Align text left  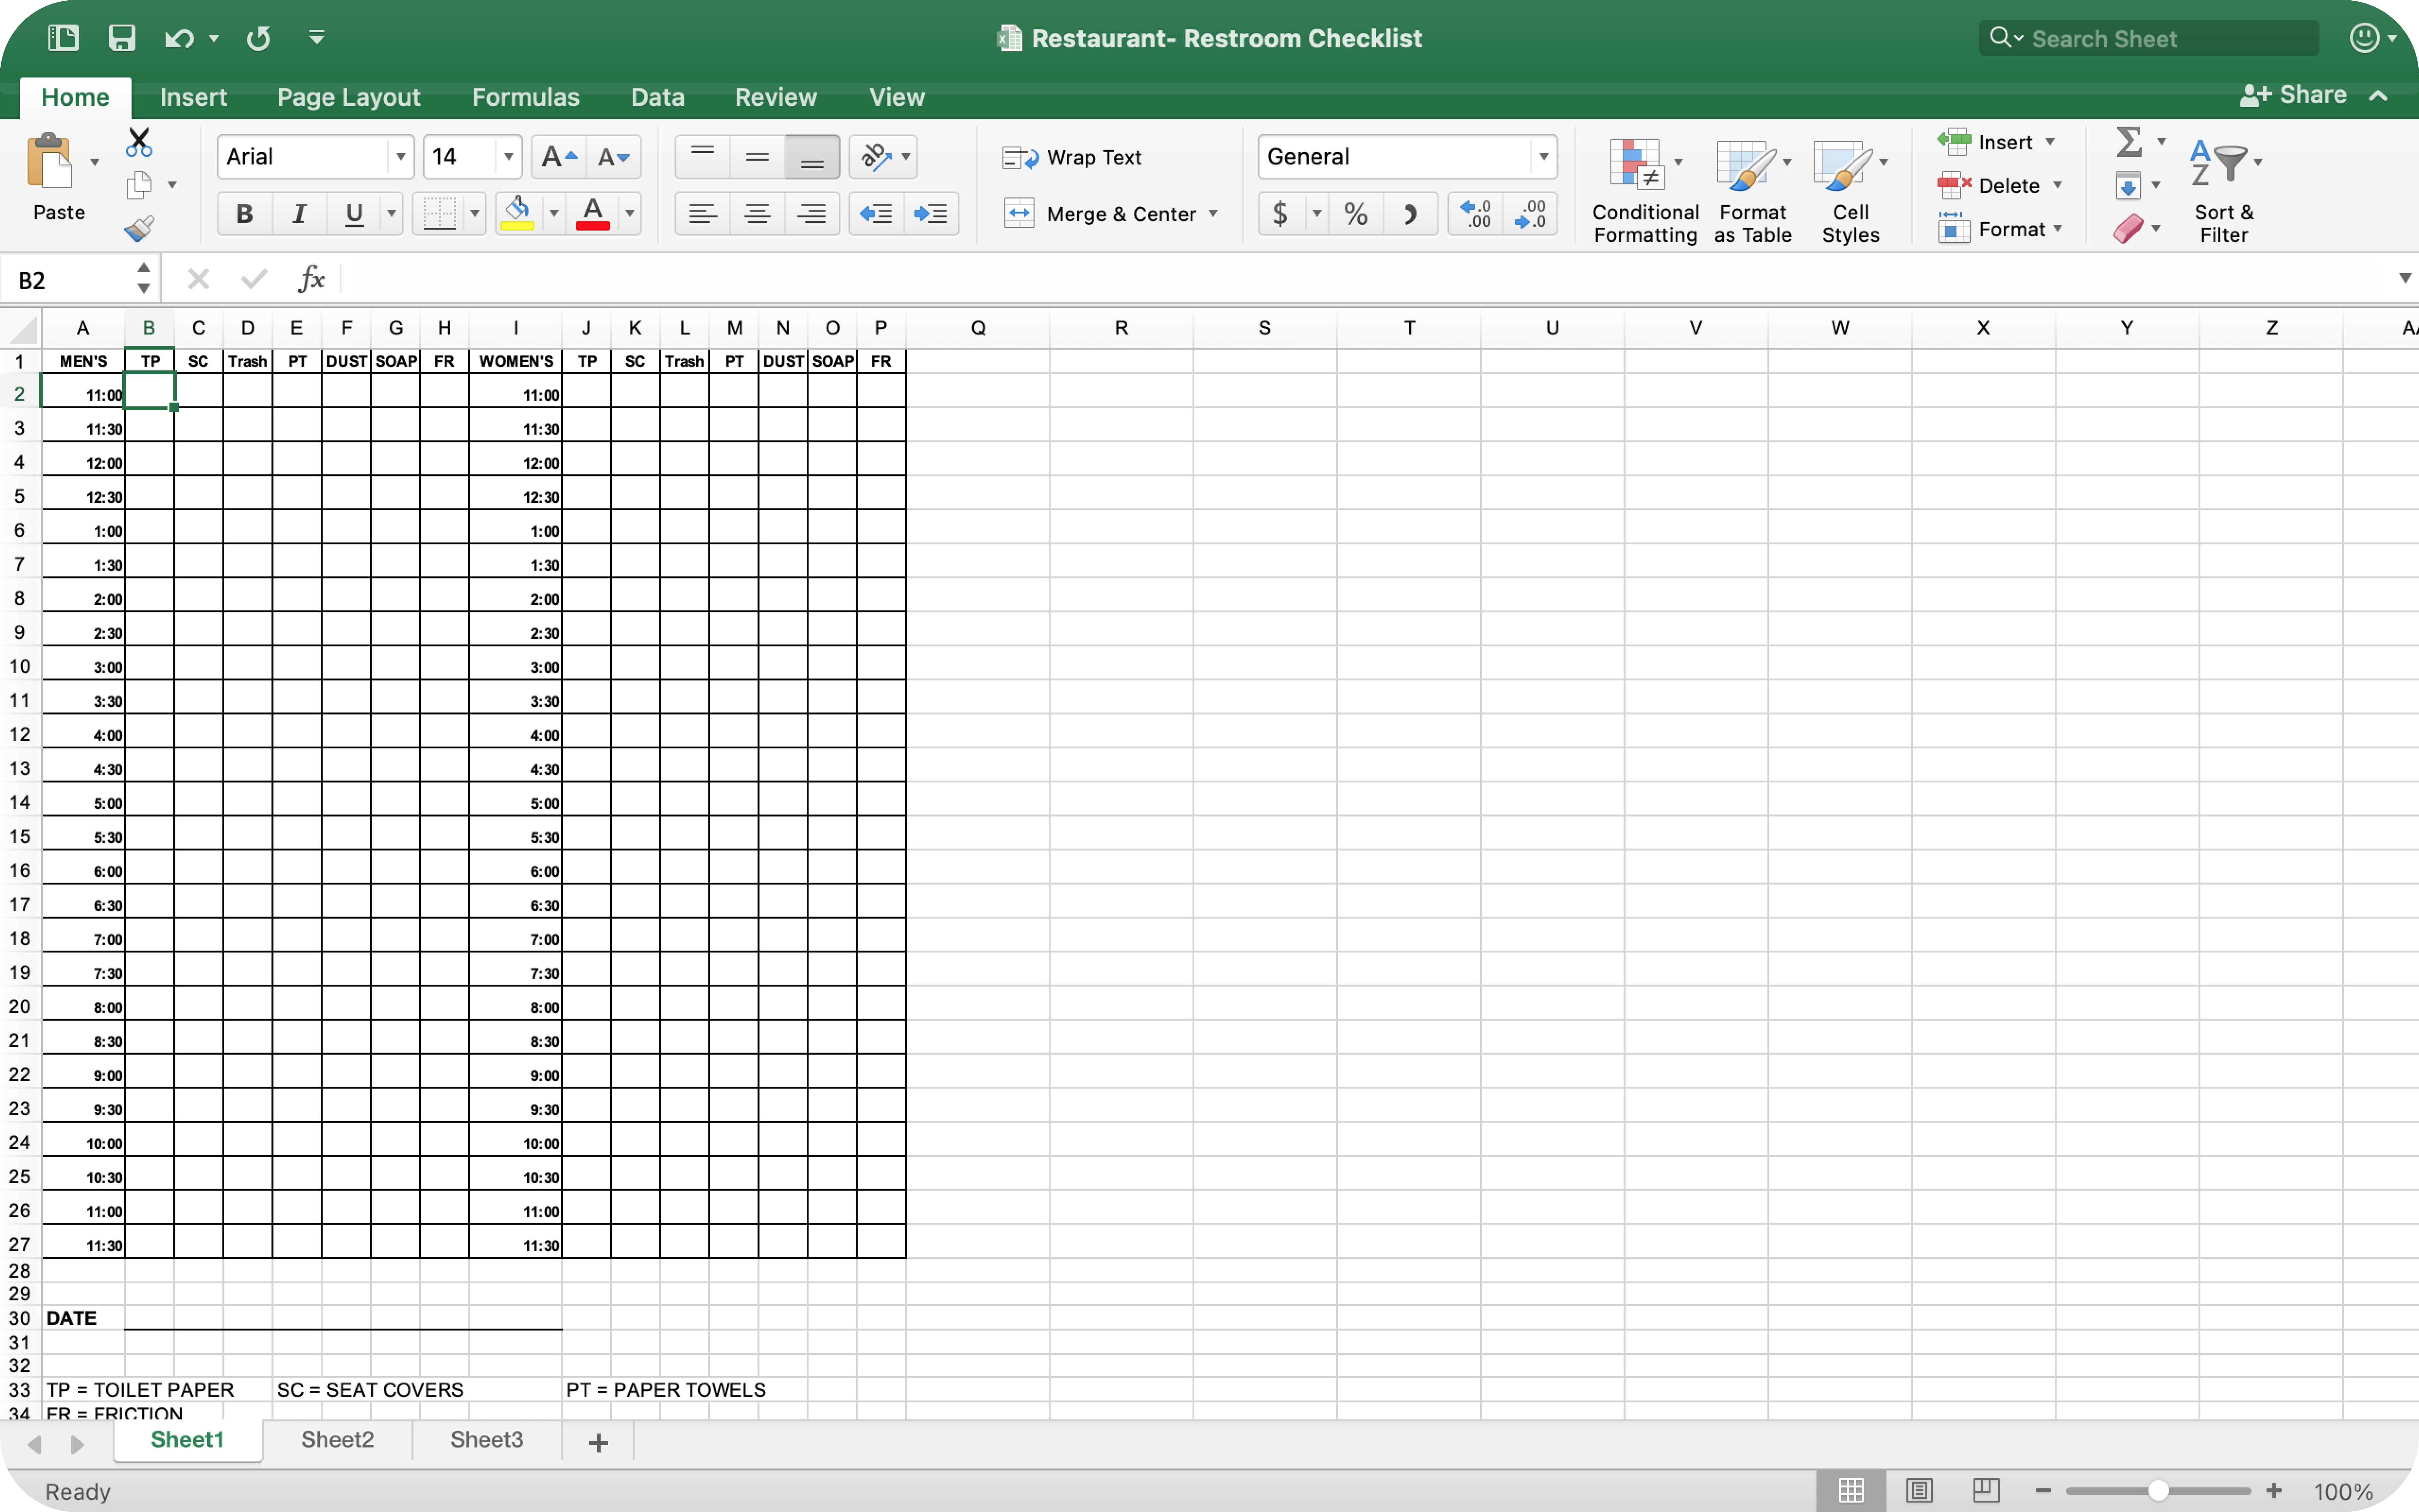(x=702, y=214)
